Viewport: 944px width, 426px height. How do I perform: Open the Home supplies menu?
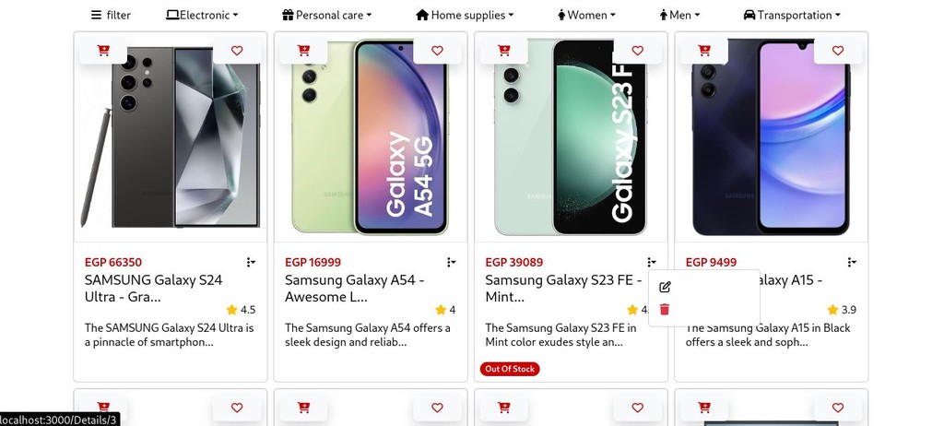click(x=465, y=15)
